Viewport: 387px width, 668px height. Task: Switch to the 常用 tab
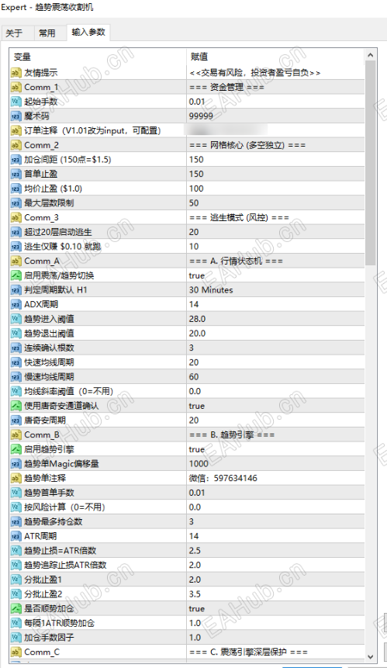click(47, 33)
